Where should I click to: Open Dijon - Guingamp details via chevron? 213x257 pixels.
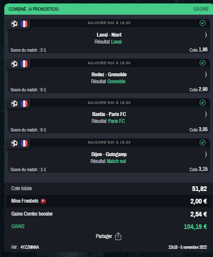(206, 154)
